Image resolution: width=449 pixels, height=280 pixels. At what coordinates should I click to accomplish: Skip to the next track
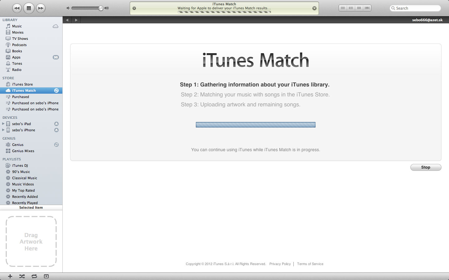[x=41, y=8]
